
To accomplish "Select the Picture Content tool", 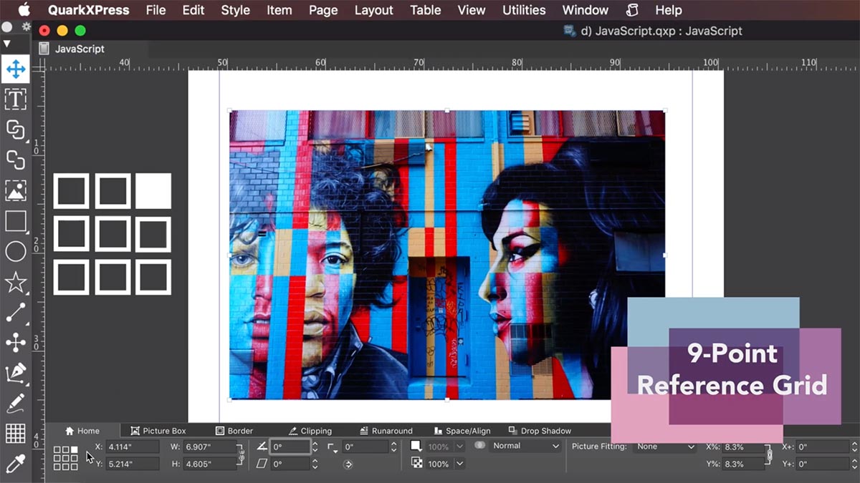I will pos(16,190).
